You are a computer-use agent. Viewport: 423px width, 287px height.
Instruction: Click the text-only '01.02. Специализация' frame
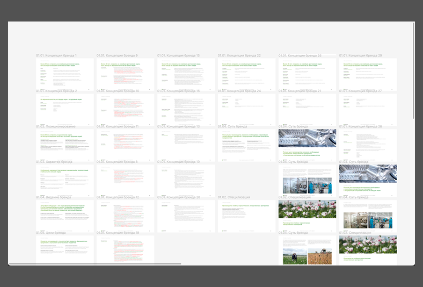247,216
